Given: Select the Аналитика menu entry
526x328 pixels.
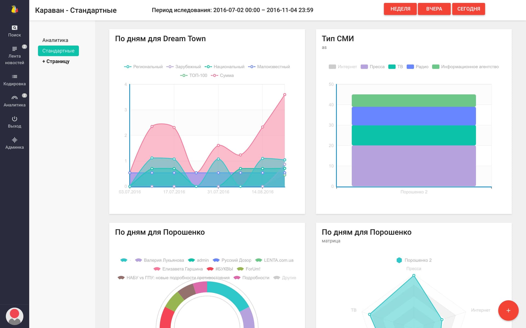Looking at the screenshot, I should tap(55, 40).
